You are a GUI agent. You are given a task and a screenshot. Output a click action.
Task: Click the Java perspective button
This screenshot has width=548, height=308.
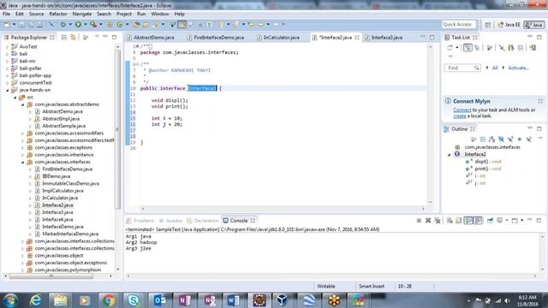point(534,25)
